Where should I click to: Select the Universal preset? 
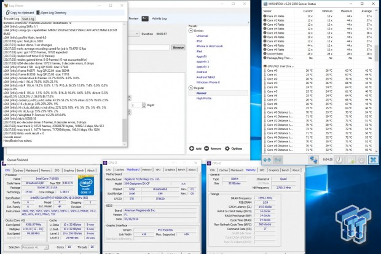click(202, 36)
